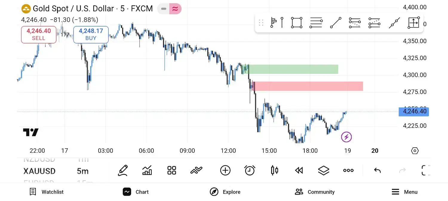Open the layout grid icon
Screen dimensions: 448x201
172,171
